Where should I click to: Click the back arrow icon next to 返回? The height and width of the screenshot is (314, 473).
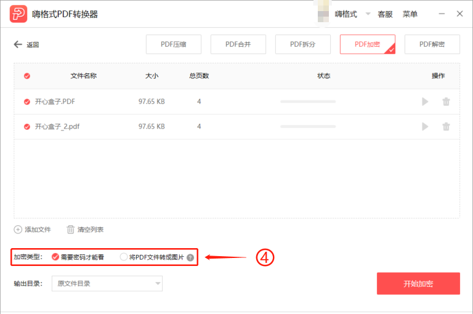18,45
